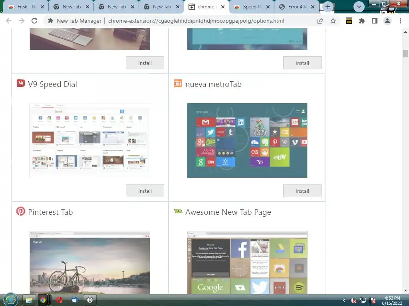The height and width of the screenshot is (306, 409).
Task: Click the browser back arrow
Action: pos(9,21)
